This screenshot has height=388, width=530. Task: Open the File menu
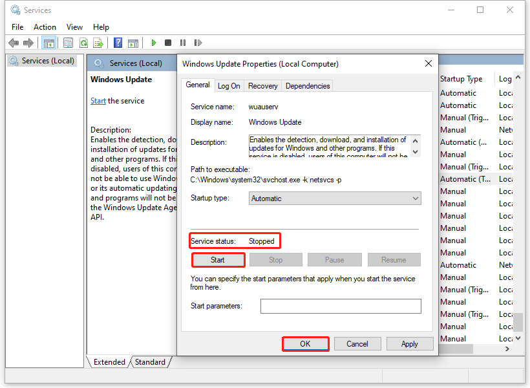17,27
